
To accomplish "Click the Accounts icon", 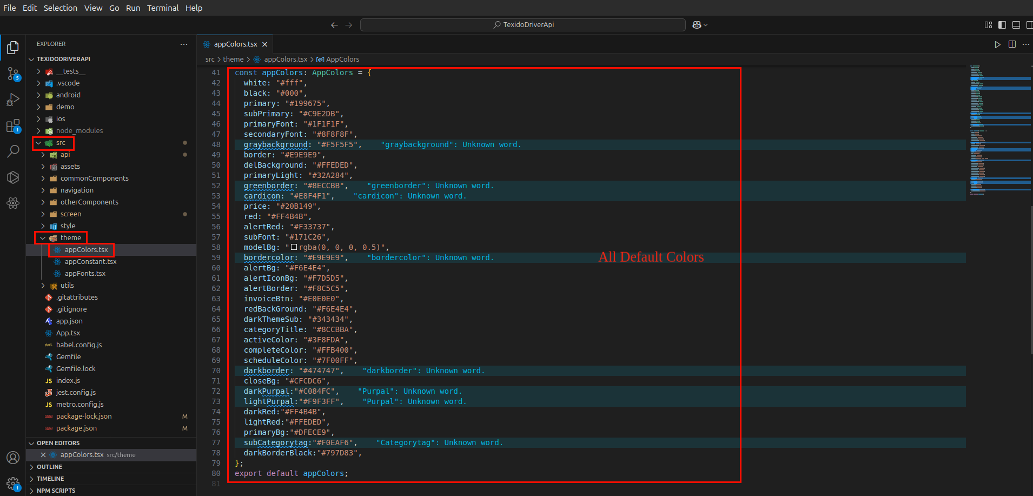I will (13, 458).
